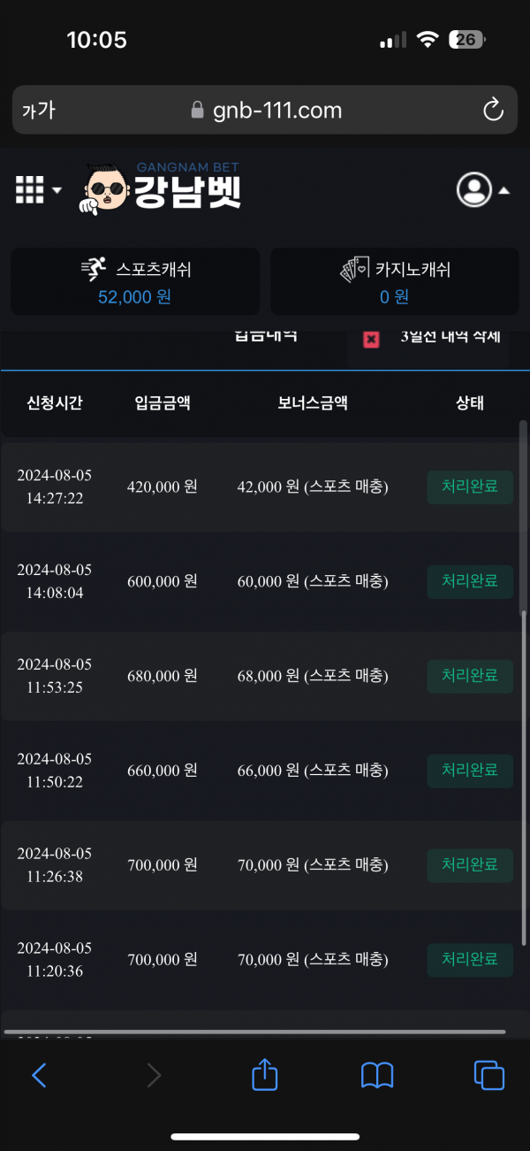Open the 가가 text size menu
530x1151 pixels.
[x=38, y=111]
